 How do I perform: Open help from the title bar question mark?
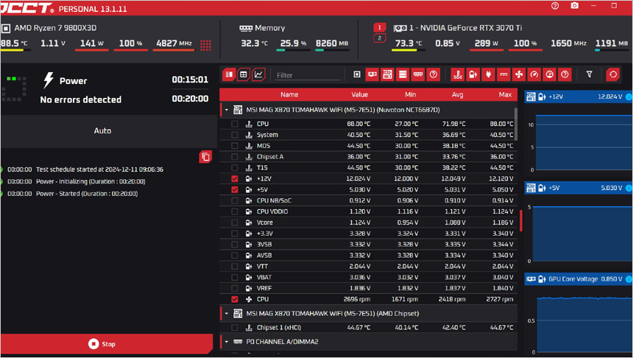click(555, 6)
